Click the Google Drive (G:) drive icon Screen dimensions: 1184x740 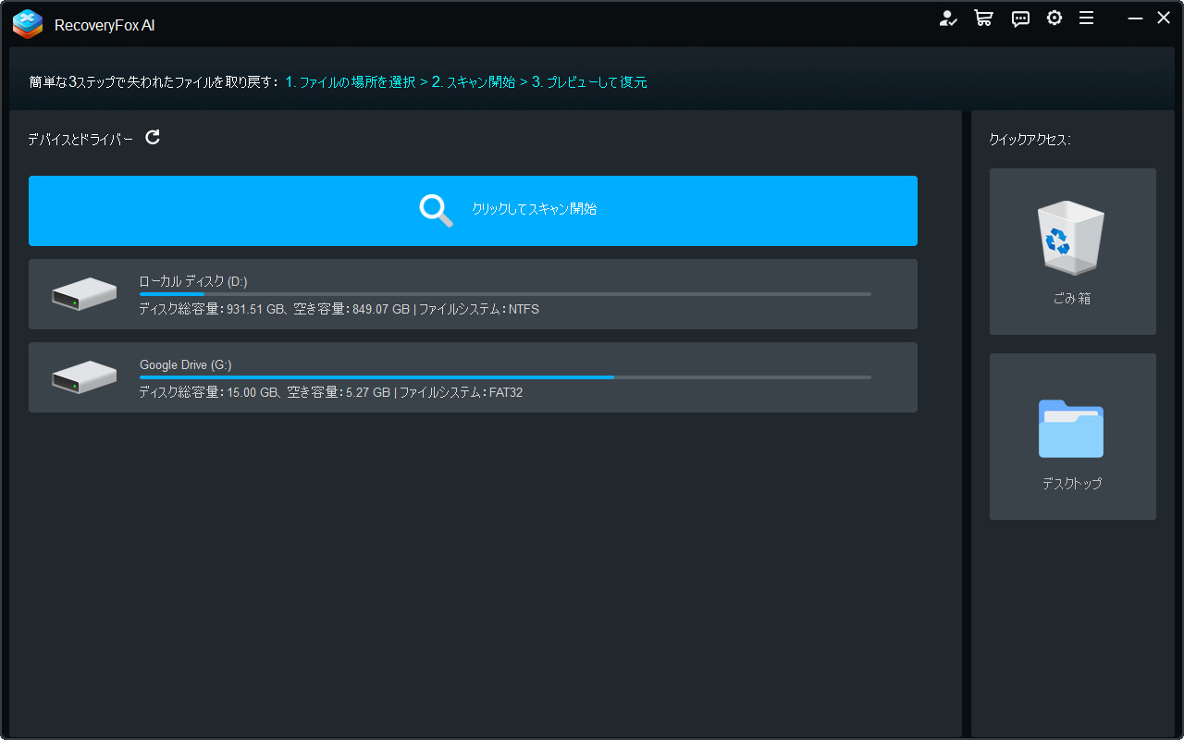coord(84,376)
